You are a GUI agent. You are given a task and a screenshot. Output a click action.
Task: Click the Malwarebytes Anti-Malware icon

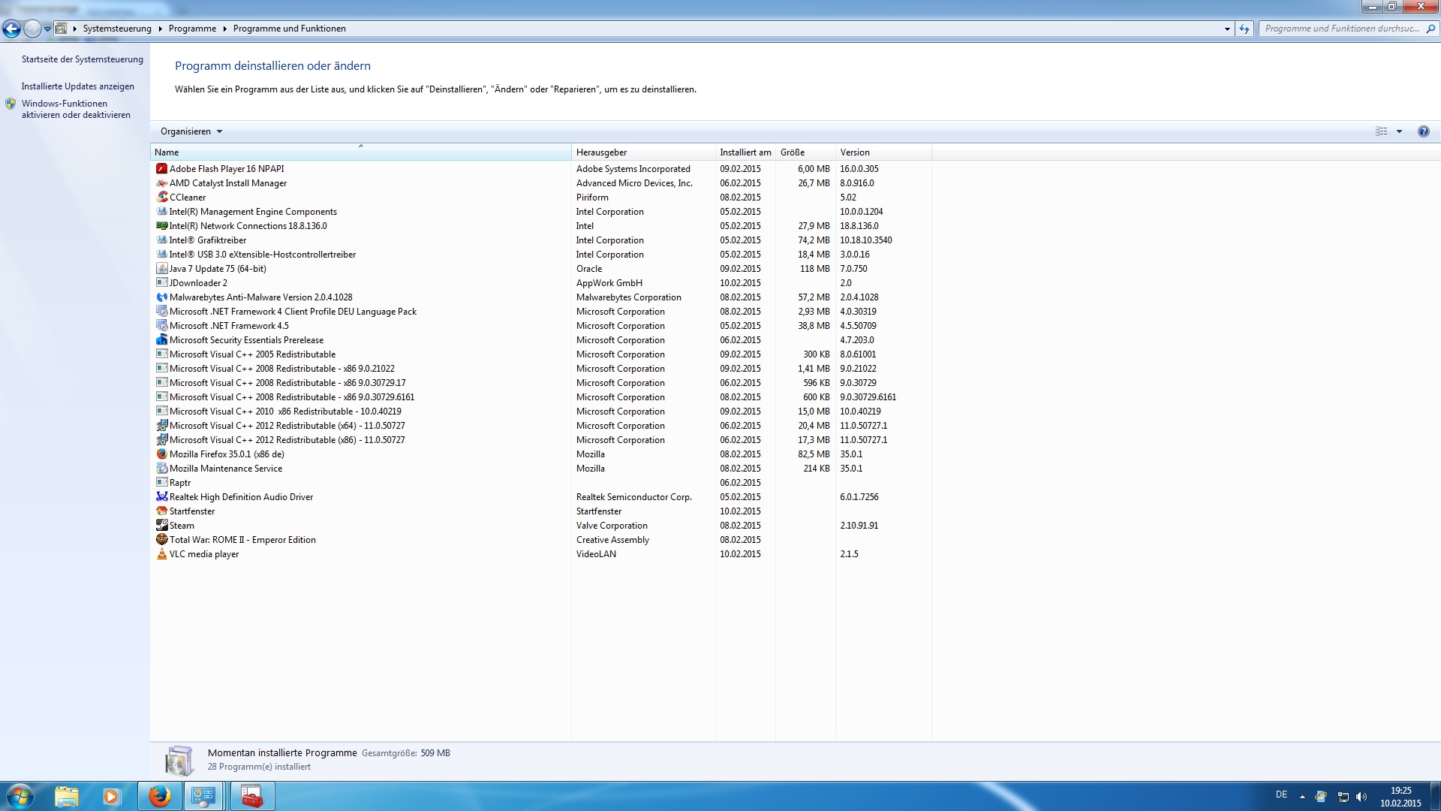[x=161, y=297]
